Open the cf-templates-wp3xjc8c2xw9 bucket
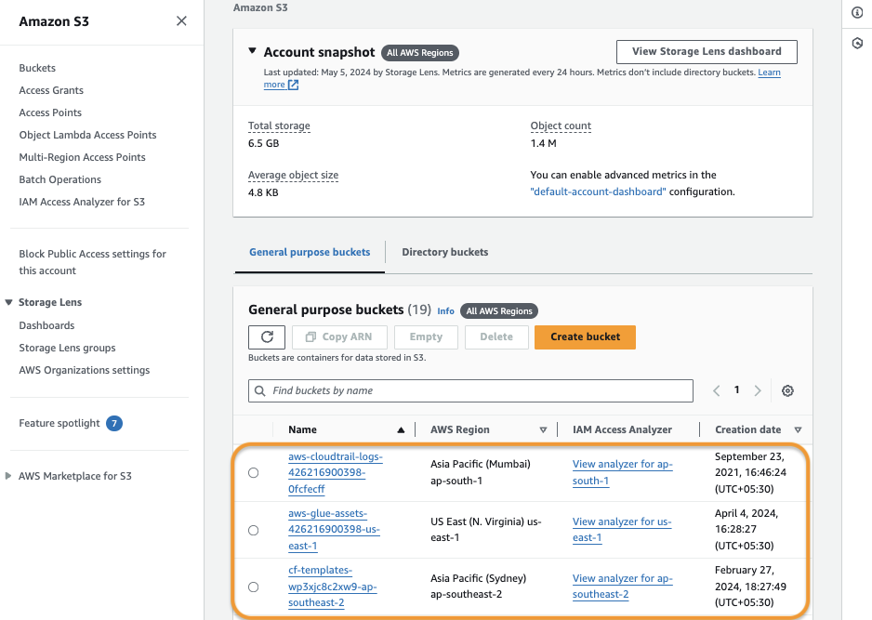This screenshot has width=872, height=620. tap(333, 587)
